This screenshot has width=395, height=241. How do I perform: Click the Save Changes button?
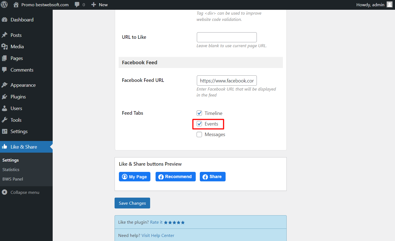coord(132,203)
